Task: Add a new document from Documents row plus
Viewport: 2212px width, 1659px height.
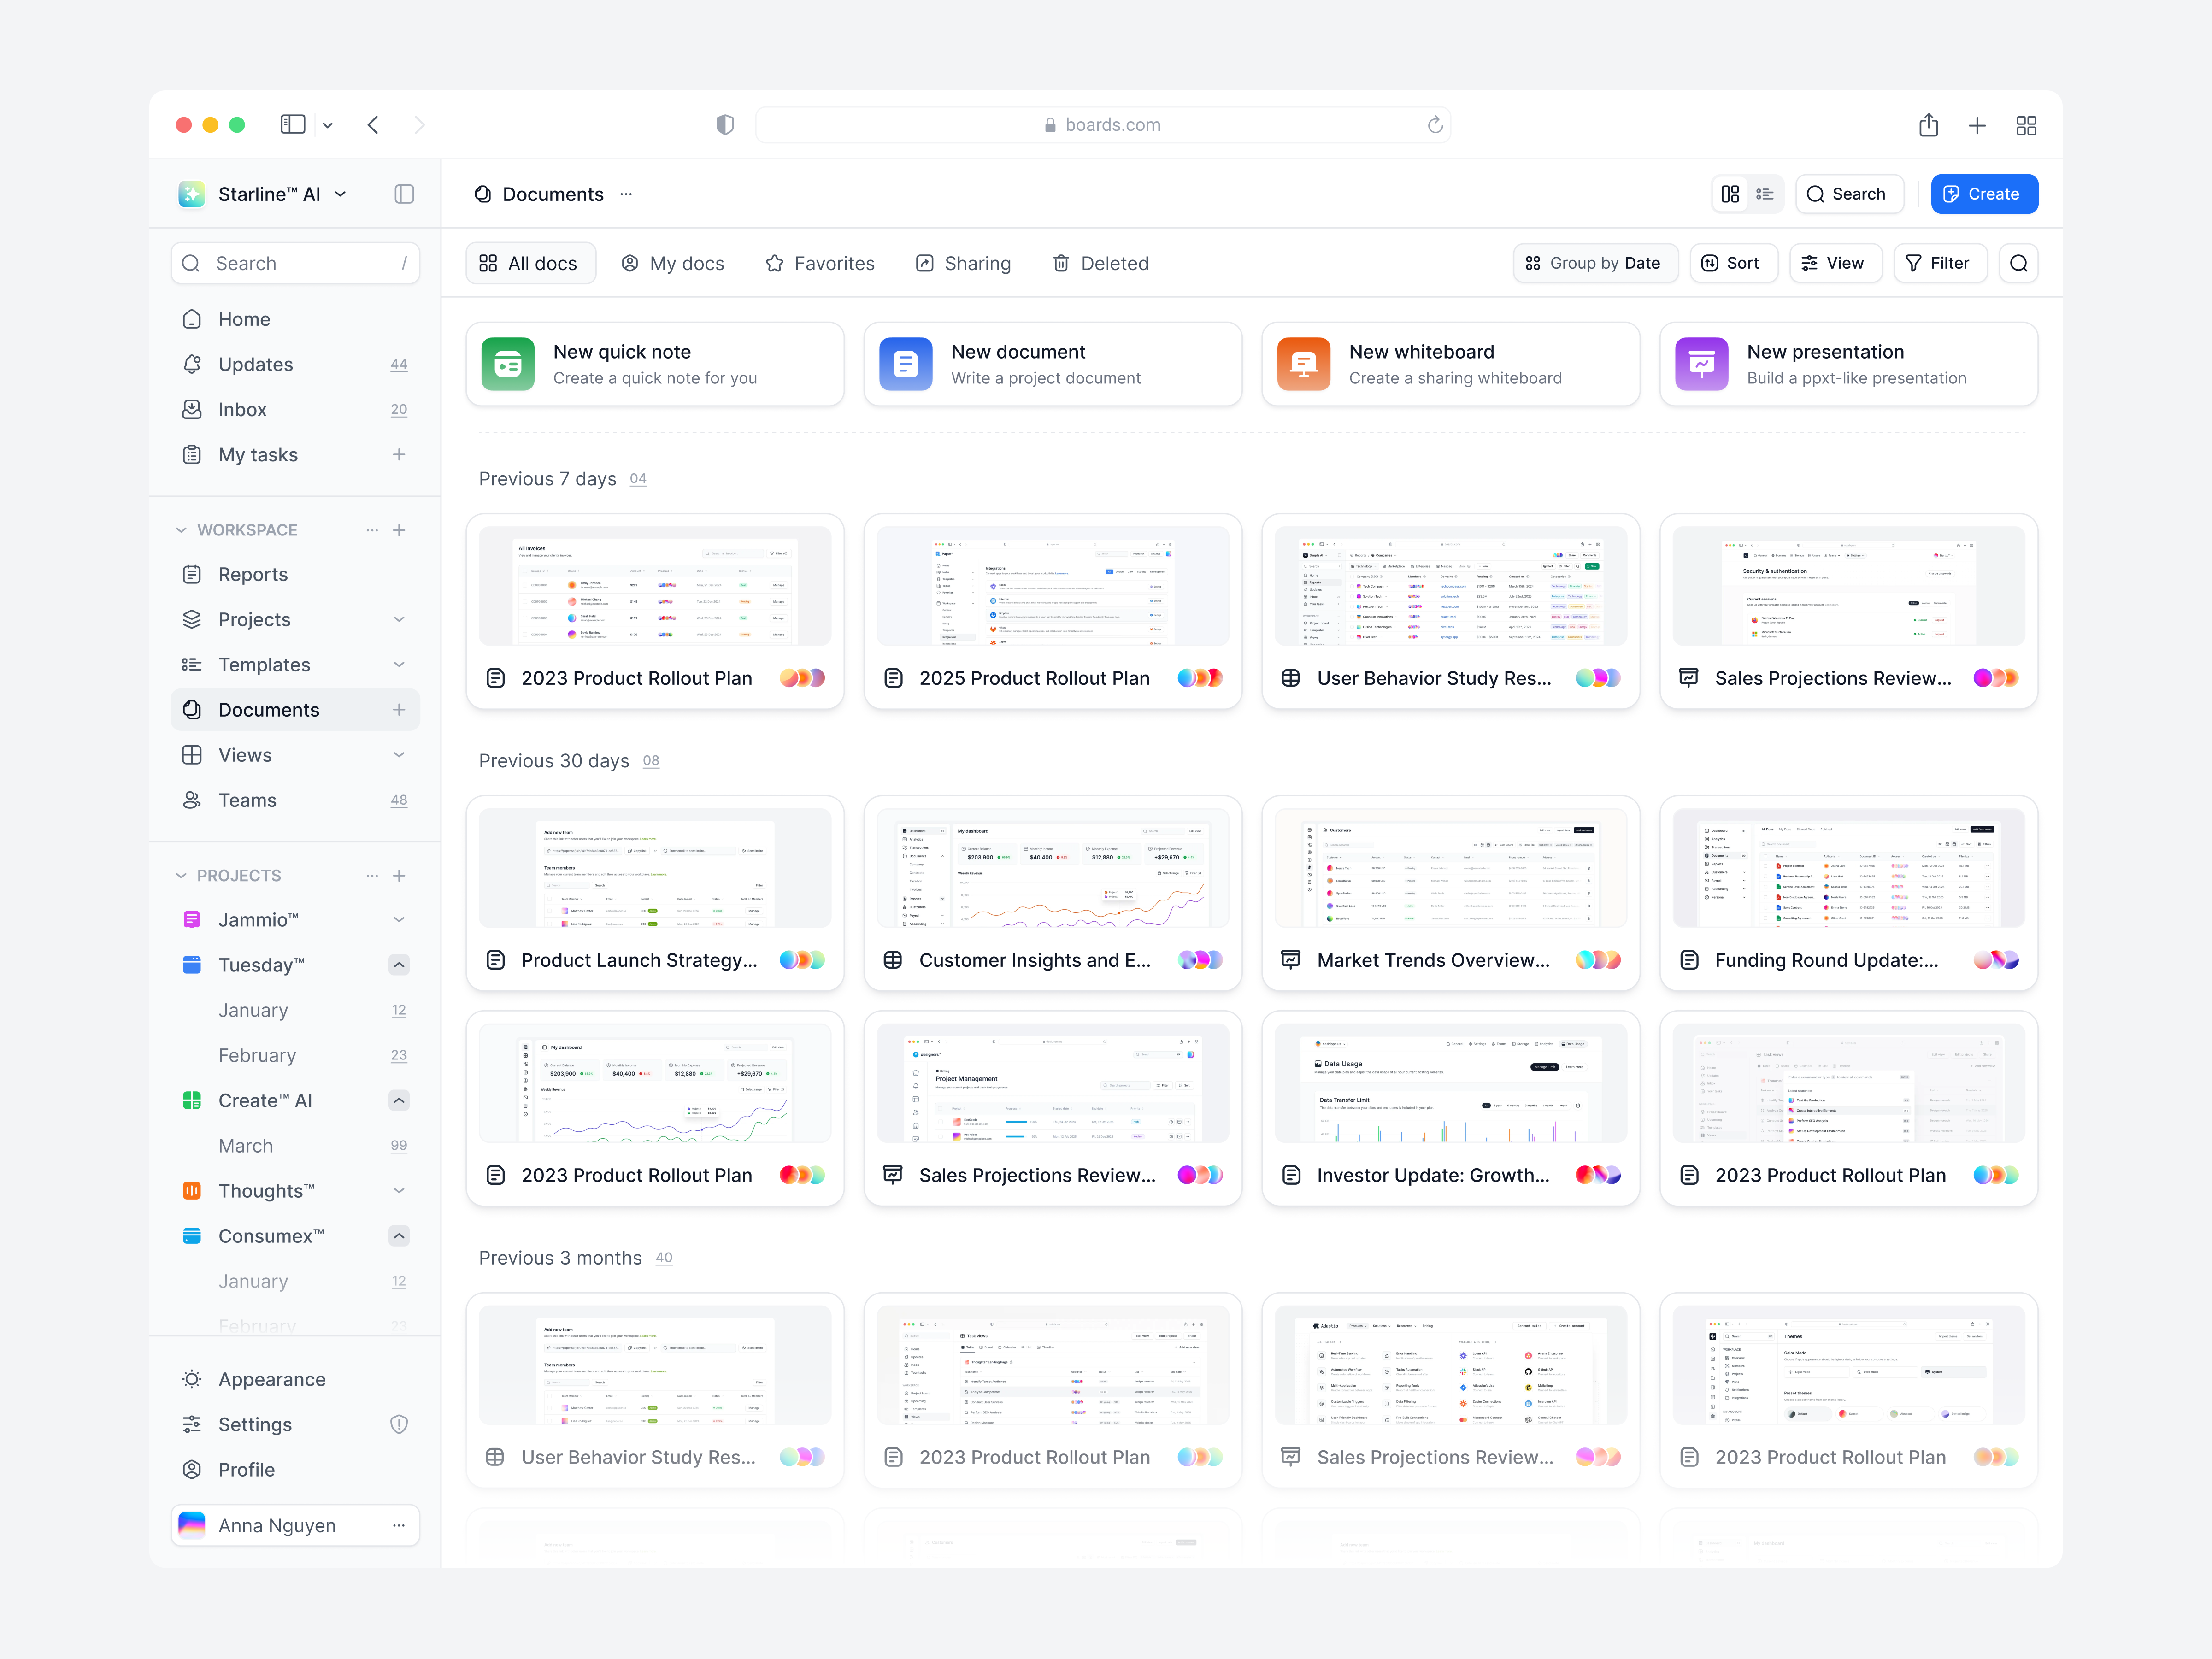Action: click(x=399, y=710)
